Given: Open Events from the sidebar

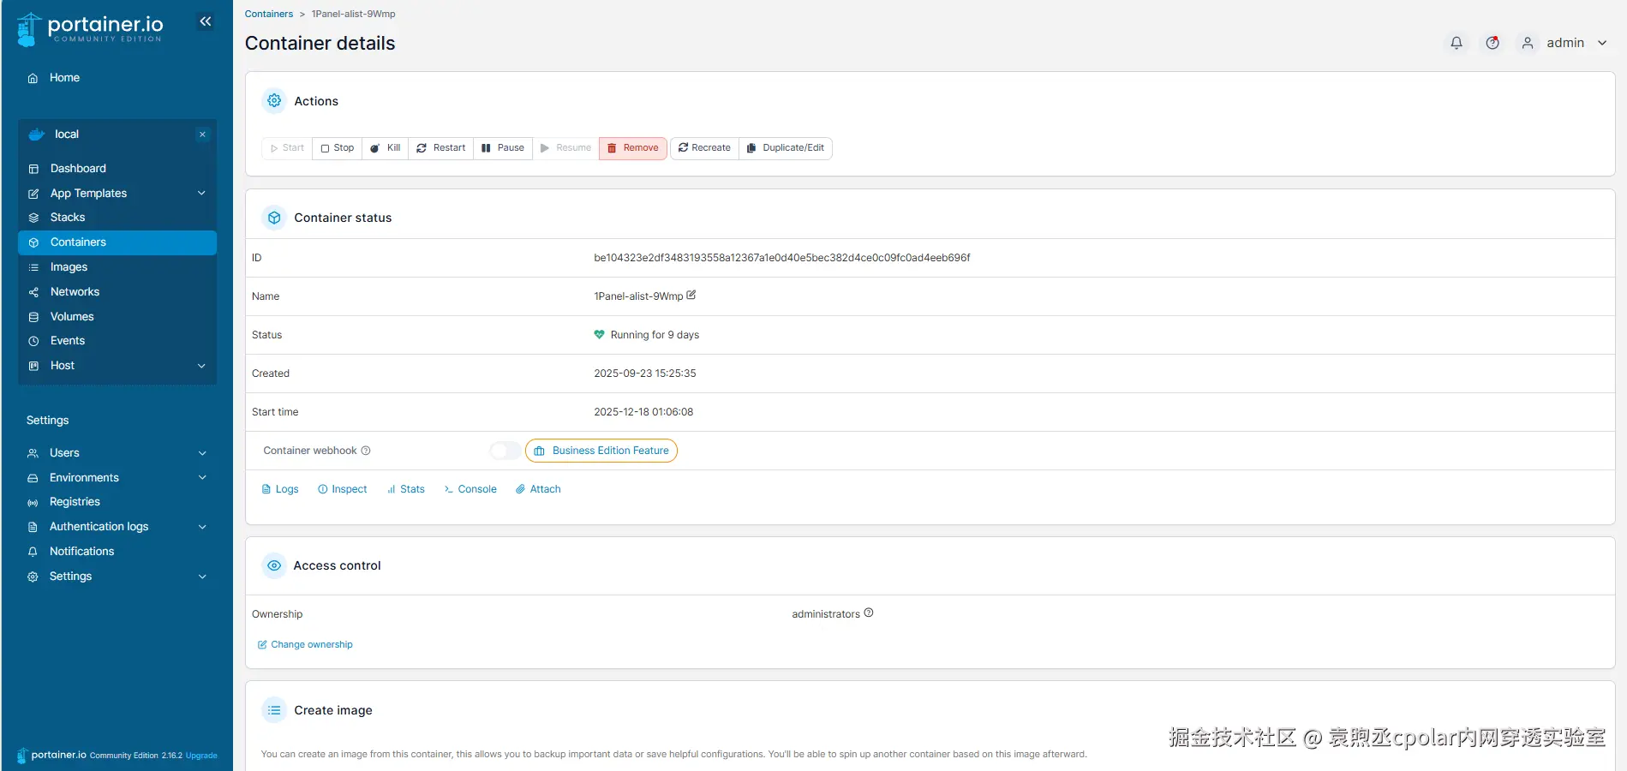Looking at the screenshot, I should point(117,341).
